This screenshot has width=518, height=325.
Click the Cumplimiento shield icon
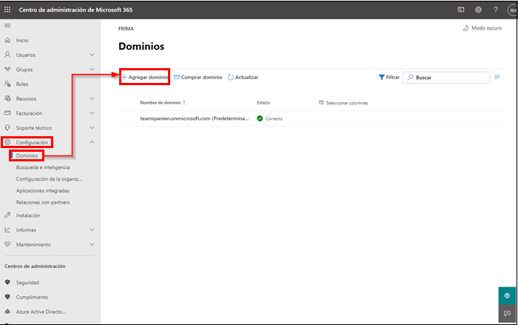click(7, 297)
